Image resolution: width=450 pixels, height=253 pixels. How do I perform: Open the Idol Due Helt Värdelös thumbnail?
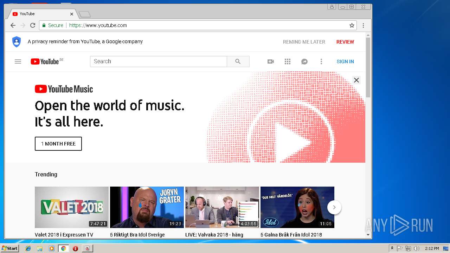(297, 207)
